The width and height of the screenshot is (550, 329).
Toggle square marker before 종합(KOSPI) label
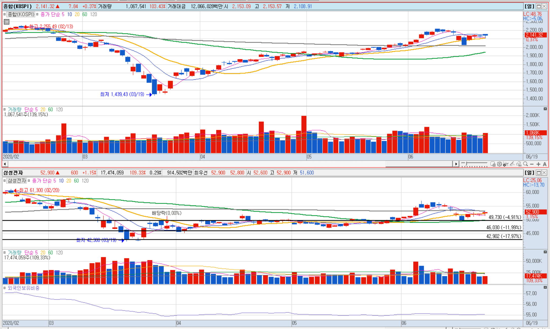click(x=5, y=14)
